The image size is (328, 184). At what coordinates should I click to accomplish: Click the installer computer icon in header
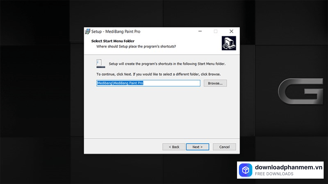tap(229, 43)
